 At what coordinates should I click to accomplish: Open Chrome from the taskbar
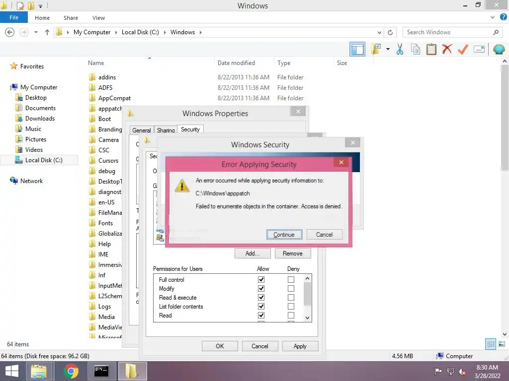pyautogui.click(x=71, y=371)
